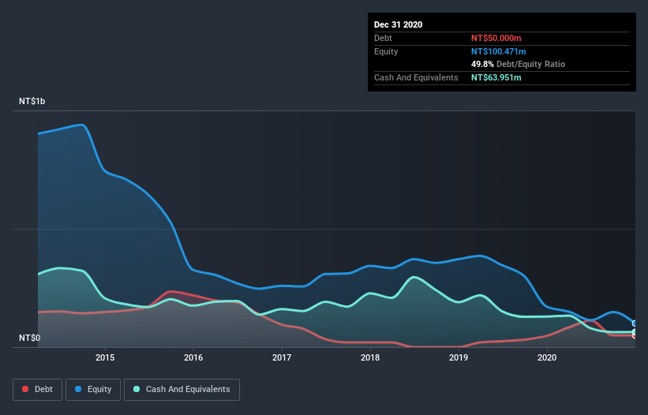This screenshot has width=648, height=415.
Task: Toggle the Debt legend button
Action: [x=37, y=390]
